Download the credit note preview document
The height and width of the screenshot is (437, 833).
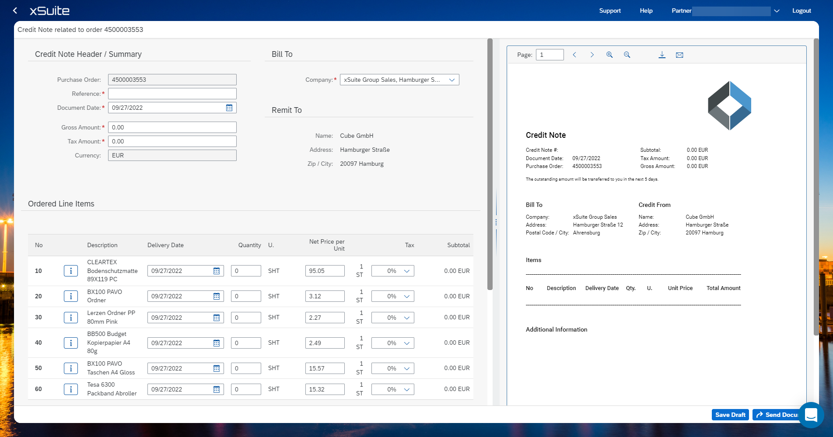tap(662, 55)
